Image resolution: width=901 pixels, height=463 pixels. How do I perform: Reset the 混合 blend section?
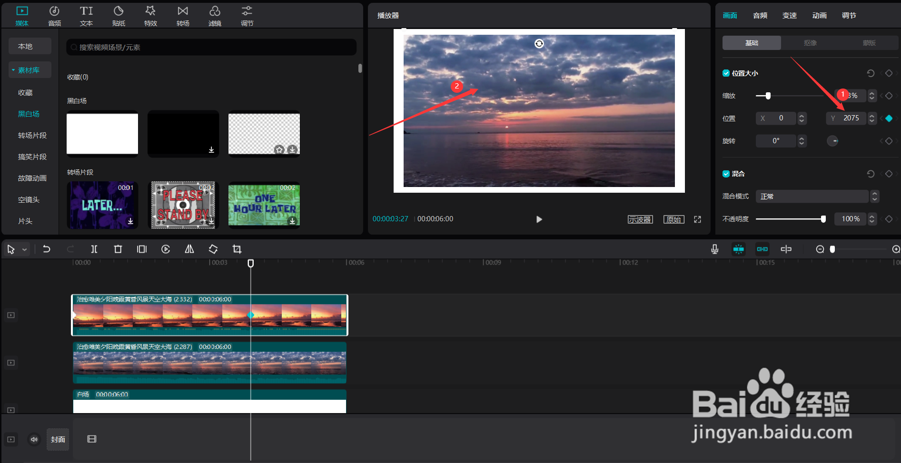click(871, 174)
